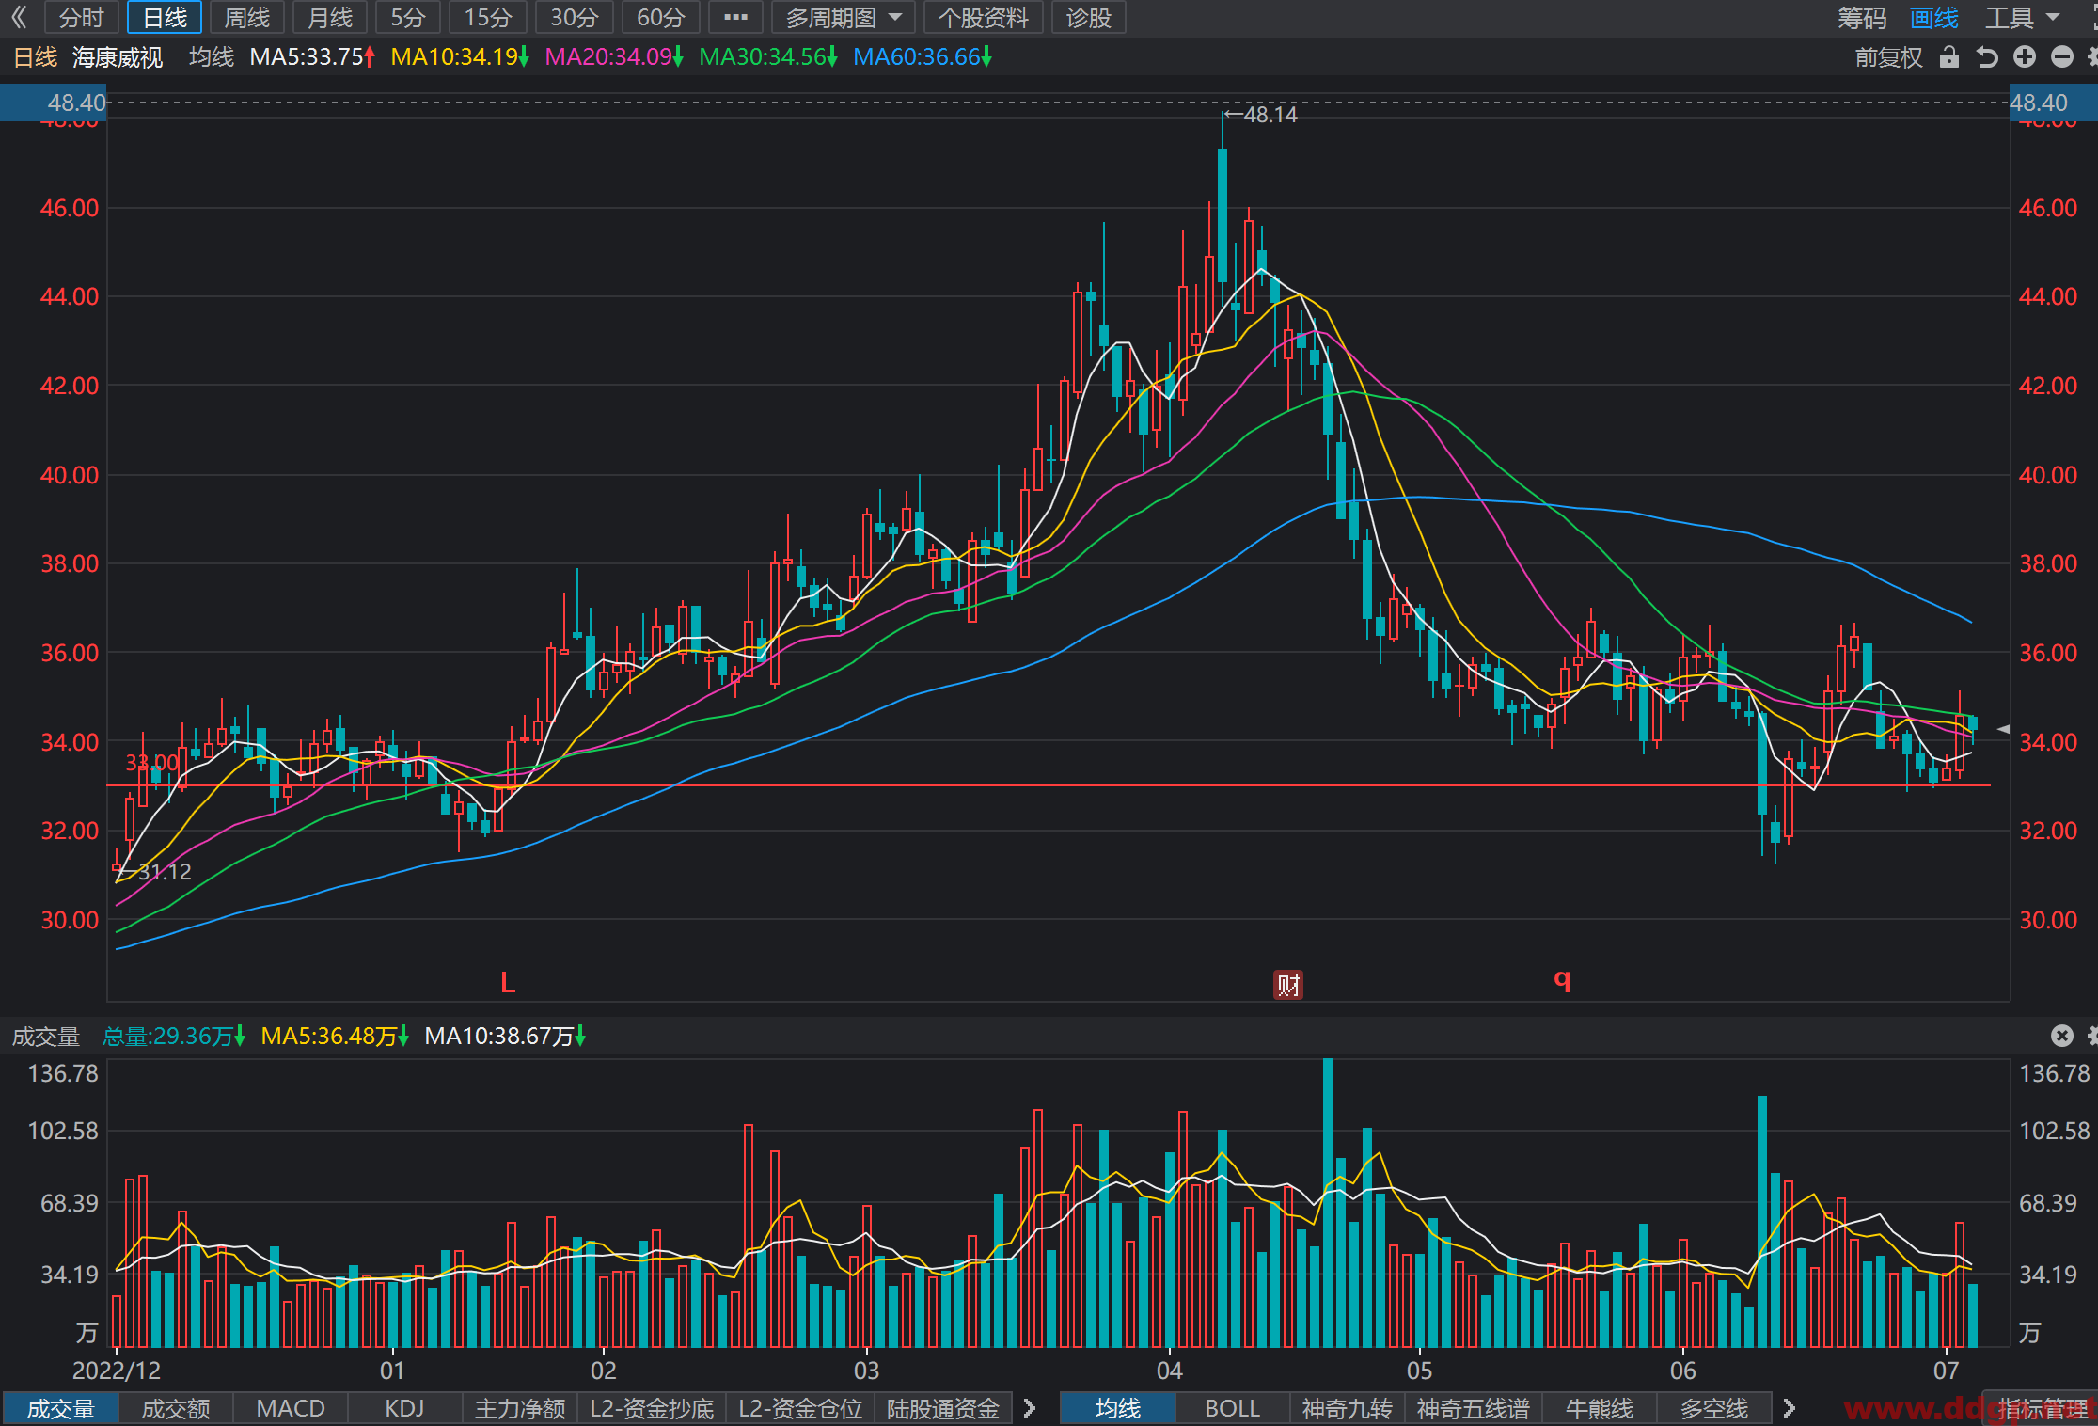Click the volume MA10:38.67万 value
The width and height of the screenshot is (2098, 1426).
[505, 1037]
